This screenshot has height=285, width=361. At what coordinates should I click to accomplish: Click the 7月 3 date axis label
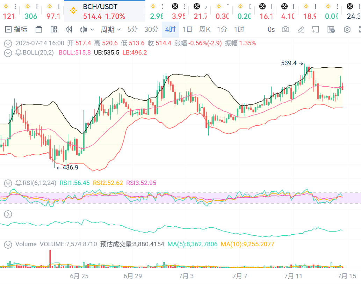click(x=186, y=276)
